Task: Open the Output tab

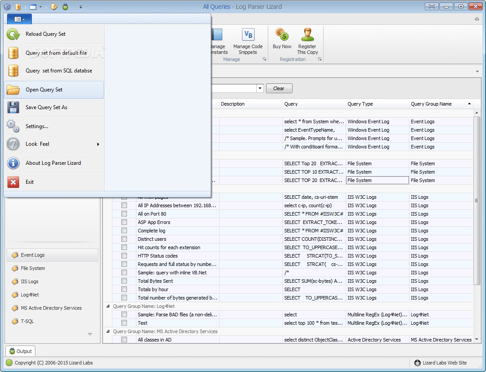Action: (20, 351)
